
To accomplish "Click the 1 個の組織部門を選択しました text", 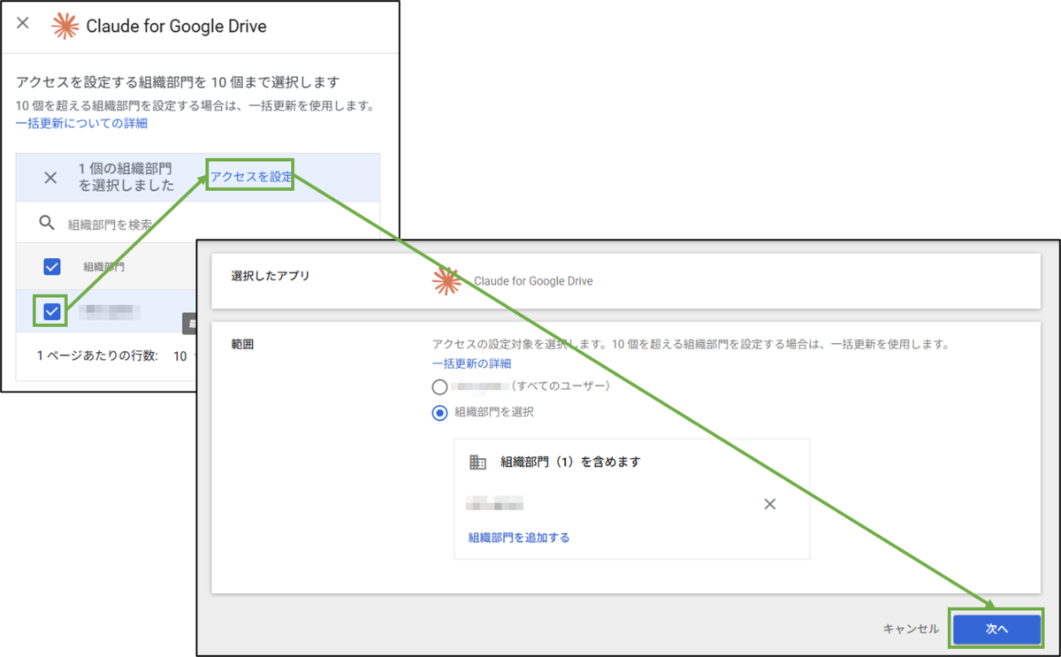I will [x=126, y=177].
